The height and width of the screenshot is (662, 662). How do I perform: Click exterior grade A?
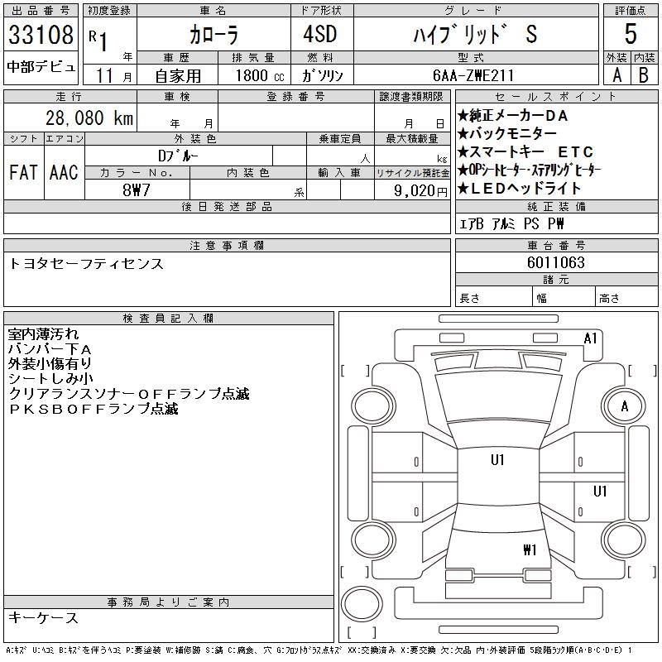(x=616, y=75)
